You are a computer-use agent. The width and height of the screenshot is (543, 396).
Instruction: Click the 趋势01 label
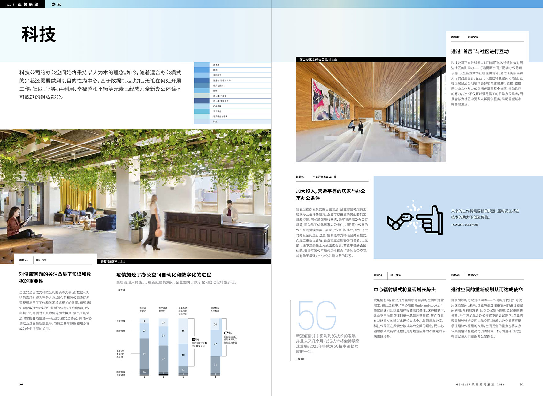click(x=23, y=260)
